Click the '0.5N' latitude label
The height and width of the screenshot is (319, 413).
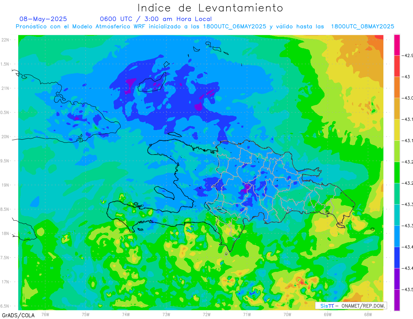coord(5,113)
